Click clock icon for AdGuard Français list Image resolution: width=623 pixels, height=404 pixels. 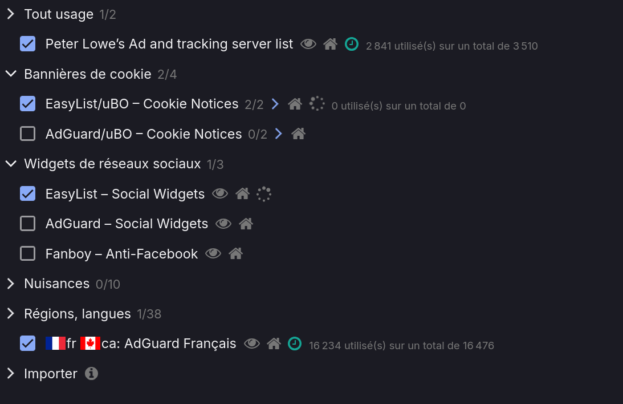click(x=295, y=344)
